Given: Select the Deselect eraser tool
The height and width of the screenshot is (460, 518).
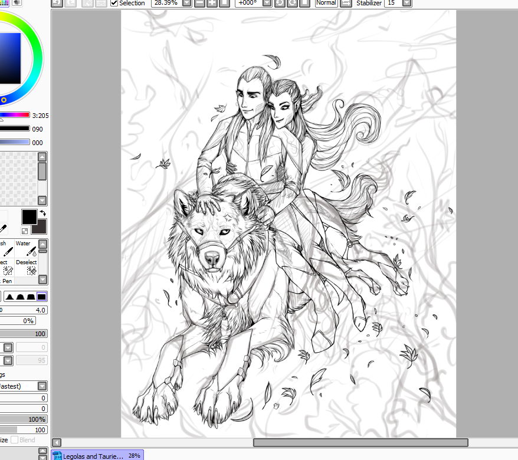Looking at the screenshot, I should point(27,268).
